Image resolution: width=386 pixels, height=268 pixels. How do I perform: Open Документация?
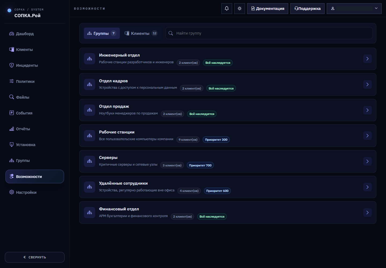(268, 9)
